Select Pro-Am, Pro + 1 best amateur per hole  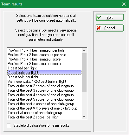click(x=44, y=50)
